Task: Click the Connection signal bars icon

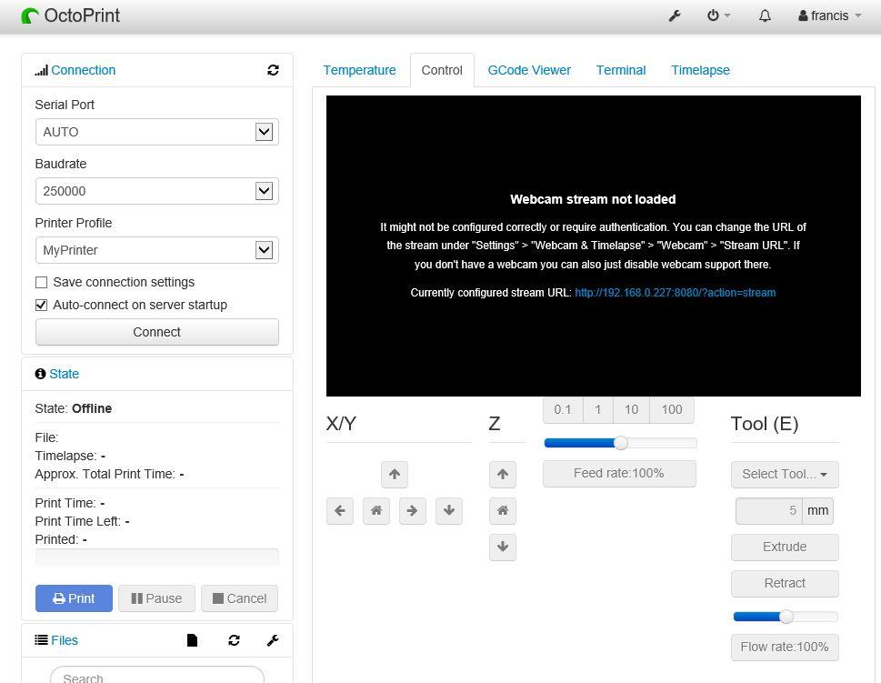Action: coord(41,70)
